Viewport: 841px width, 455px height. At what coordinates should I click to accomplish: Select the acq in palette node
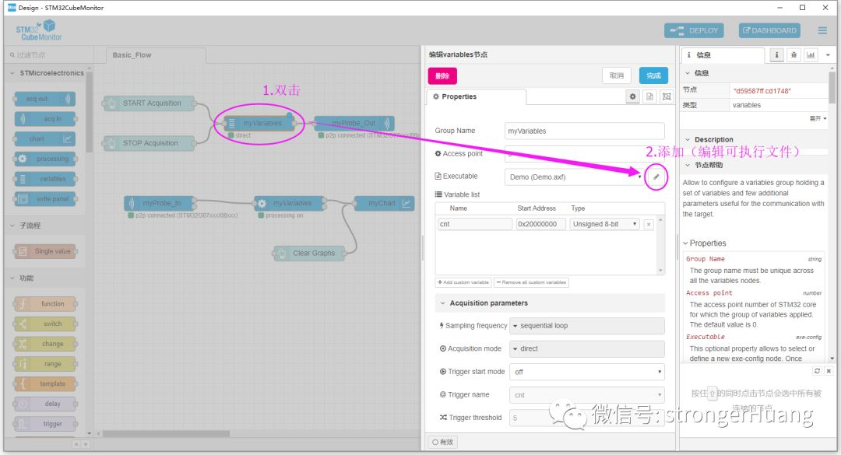tap(44, 118)
